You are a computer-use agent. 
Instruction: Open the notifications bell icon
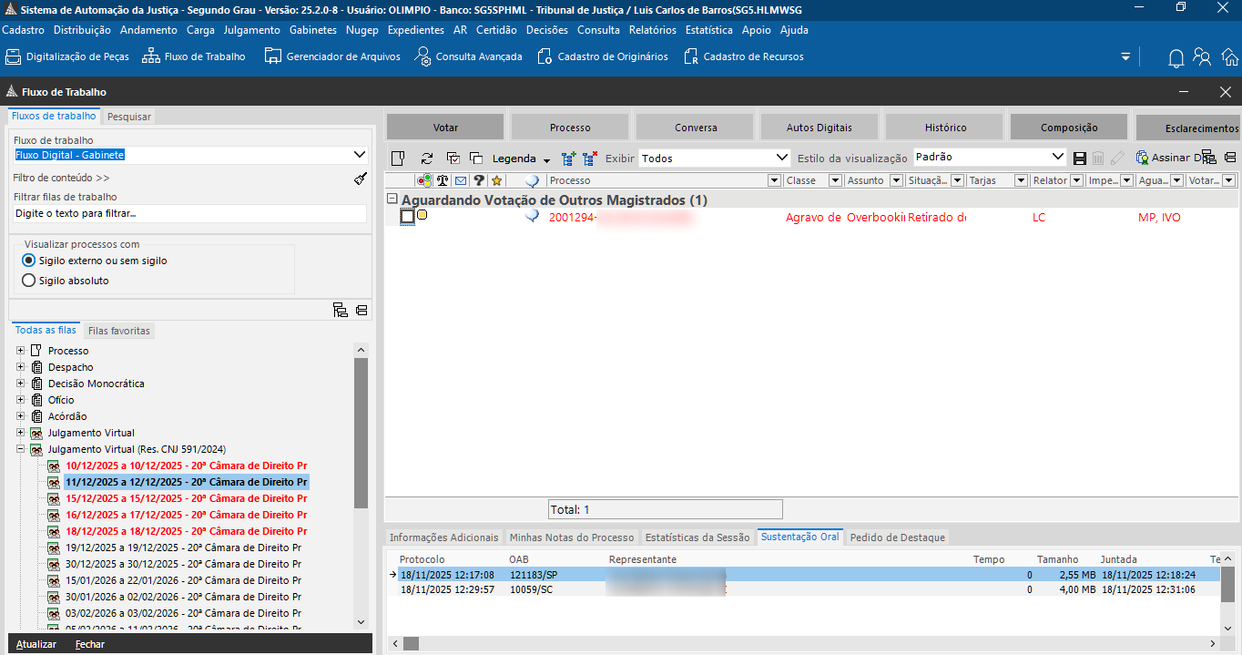click(1176, 57)
